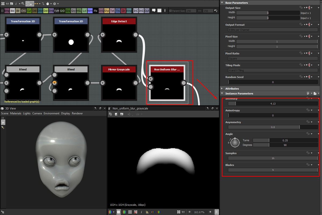Expand the Attributes section

pyautogui.click(x=222, y=88)
